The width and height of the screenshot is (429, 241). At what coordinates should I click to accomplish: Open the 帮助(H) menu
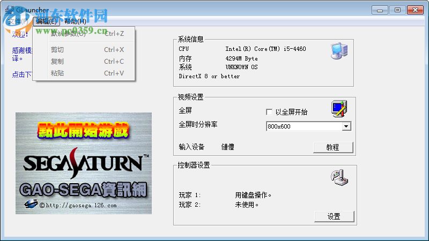point(75,21)
